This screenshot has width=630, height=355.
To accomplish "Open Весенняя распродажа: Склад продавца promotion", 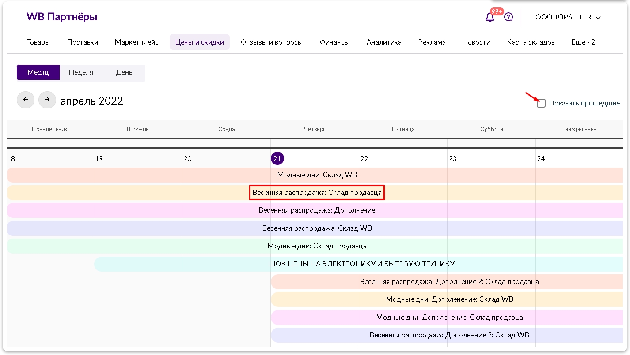I will tap(317, 193).
